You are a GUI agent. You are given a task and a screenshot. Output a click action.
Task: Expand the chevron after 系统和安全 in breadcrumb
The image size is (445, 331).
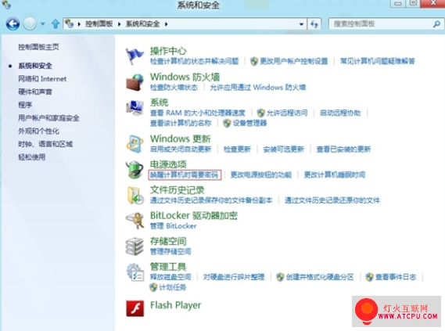[x=167, y=24]
